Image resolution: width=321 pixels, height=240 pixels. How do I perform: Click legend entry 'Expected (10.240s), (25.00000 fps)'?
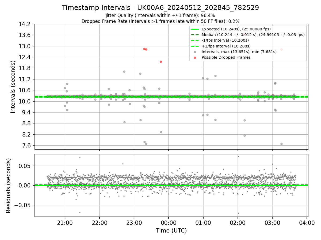pos(236,29)
